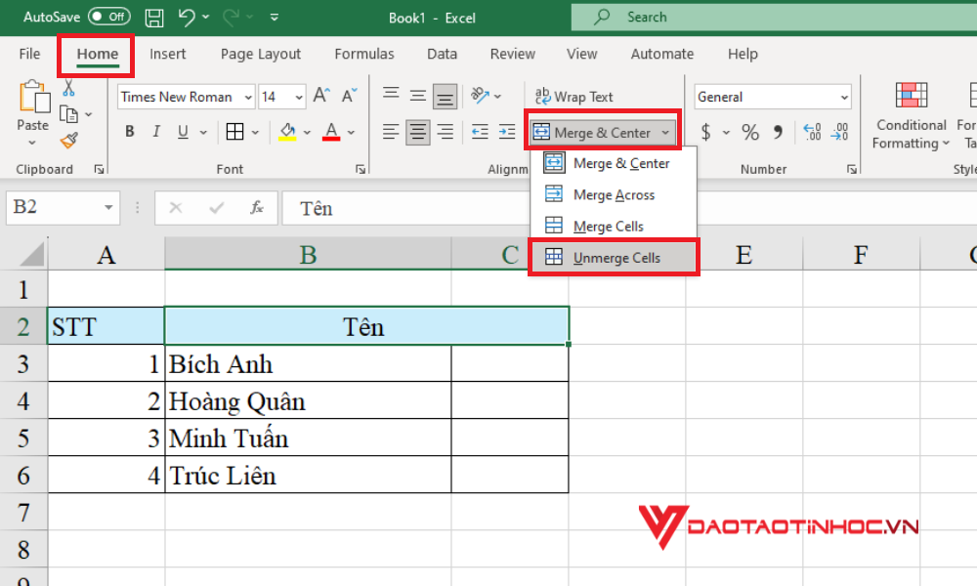Click the Comma Style icon
The width and height of the screenshot is (977, 586).
click(x=778, y=132)
